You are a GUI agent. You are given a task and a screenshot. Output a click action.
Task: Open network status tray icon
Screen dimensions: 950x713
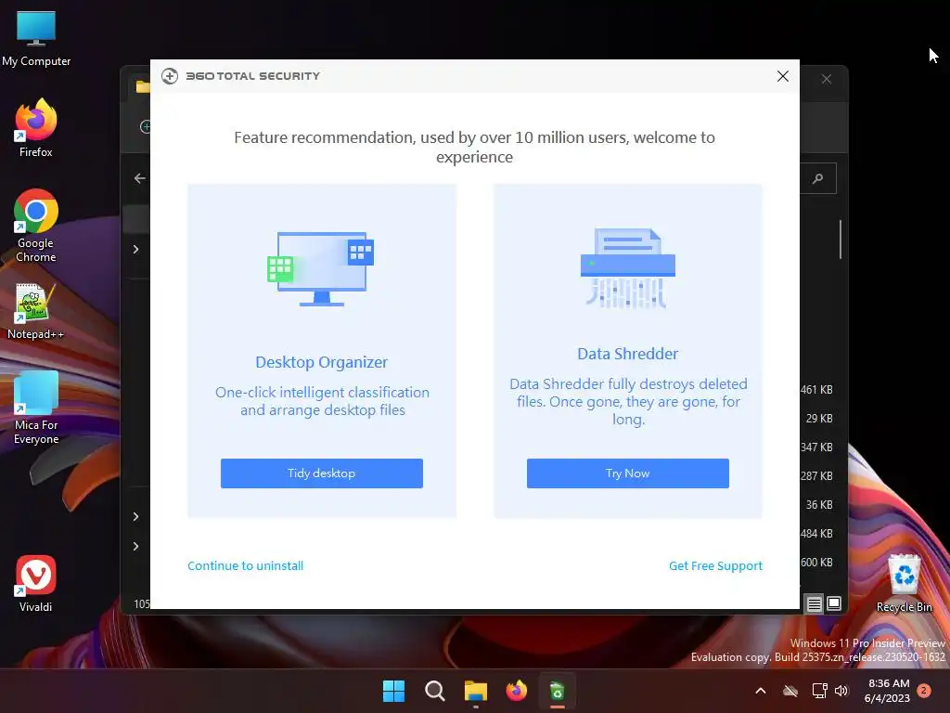[819, 691]
